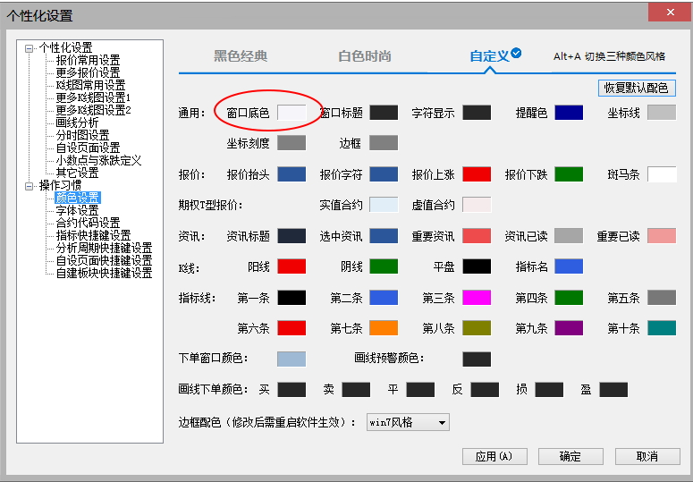Pick the 报价上涨 red color swatch
The image size is (693, 482).
[477, 174]
